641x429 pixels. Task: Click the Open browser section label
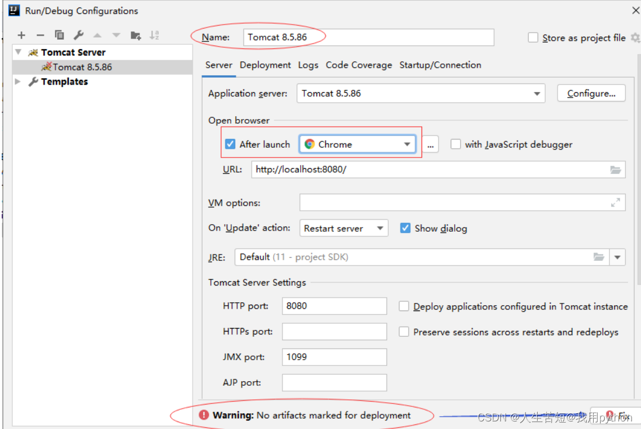pyautogui.click(x=239, y=120)
